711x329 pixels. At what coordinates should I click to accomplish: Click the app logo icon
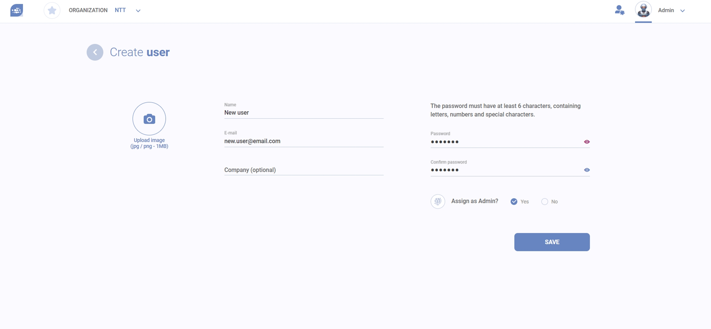point(17,10)
